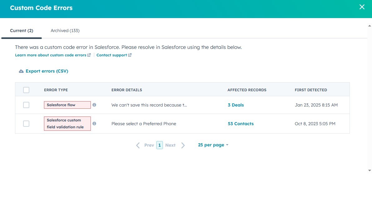Click the left chevron pagination arrow

point(138,145)
